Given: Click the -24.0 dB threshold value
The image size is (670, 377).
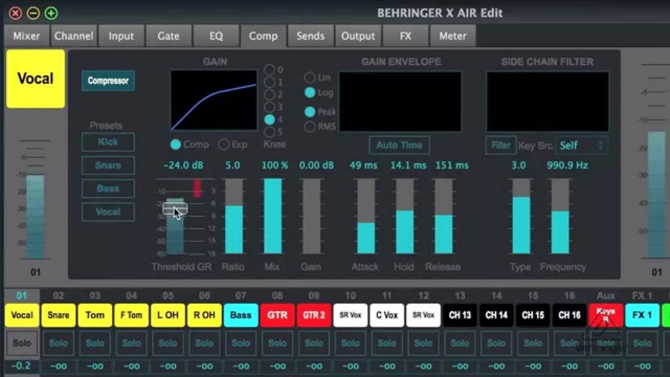Looking at the screenshot, I should pos(183,165).
